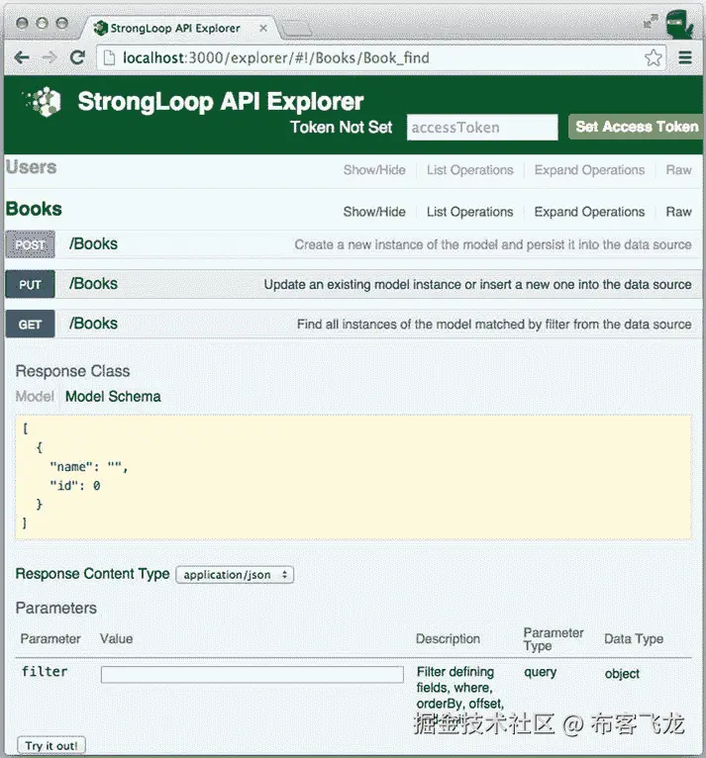706x758 pixels.
Task: Click the 'query' parameter type cell
Action: point(540,672)
